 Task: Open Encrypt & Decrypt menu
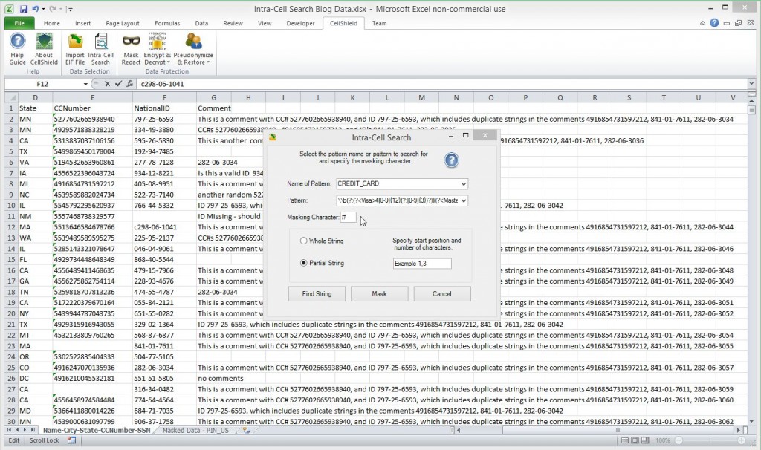coord(158,48)
